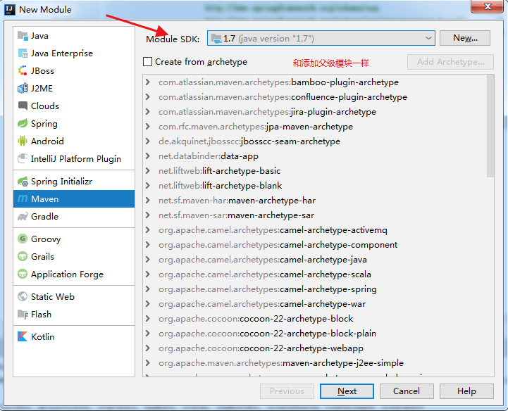Open the Help button
Image resolution: width=508 pixels, height=411 pixels.
(466, 391)
